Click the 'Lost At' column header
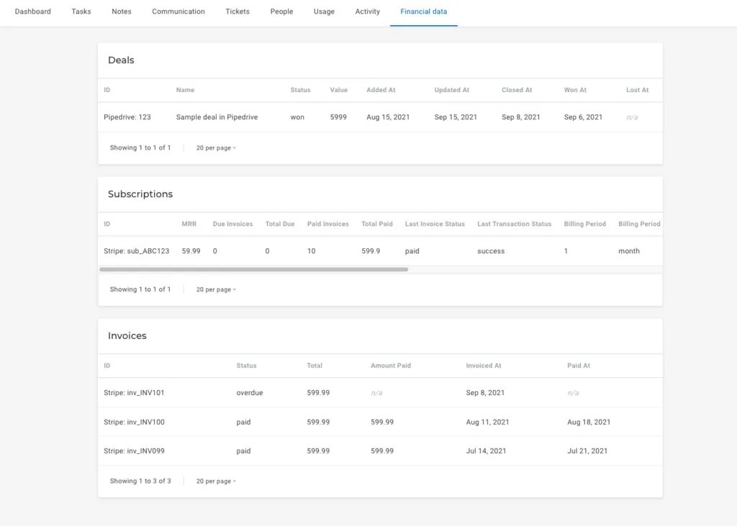Viewport: 737px width, 526px height. pyautogui.click(x=638, y=90)
